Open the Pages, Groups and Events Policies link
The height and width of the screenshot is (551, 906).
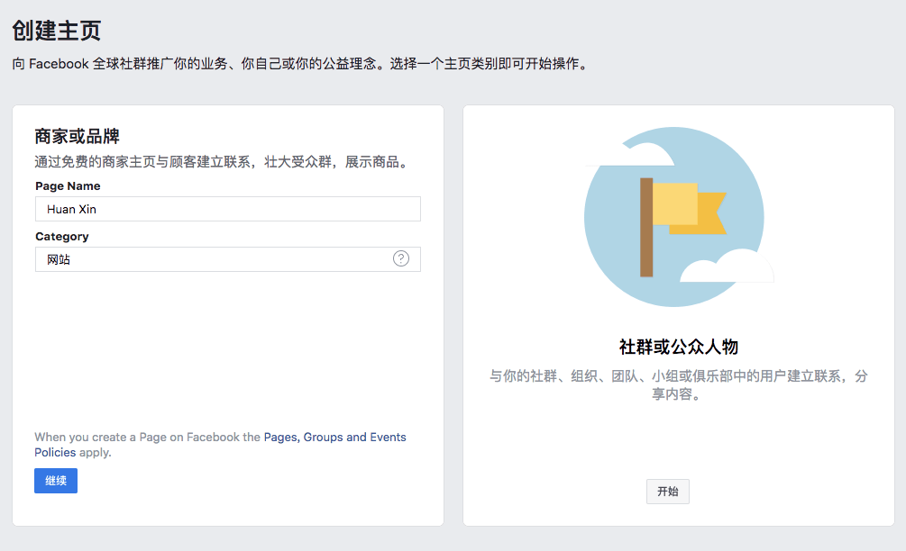(334, 438)
